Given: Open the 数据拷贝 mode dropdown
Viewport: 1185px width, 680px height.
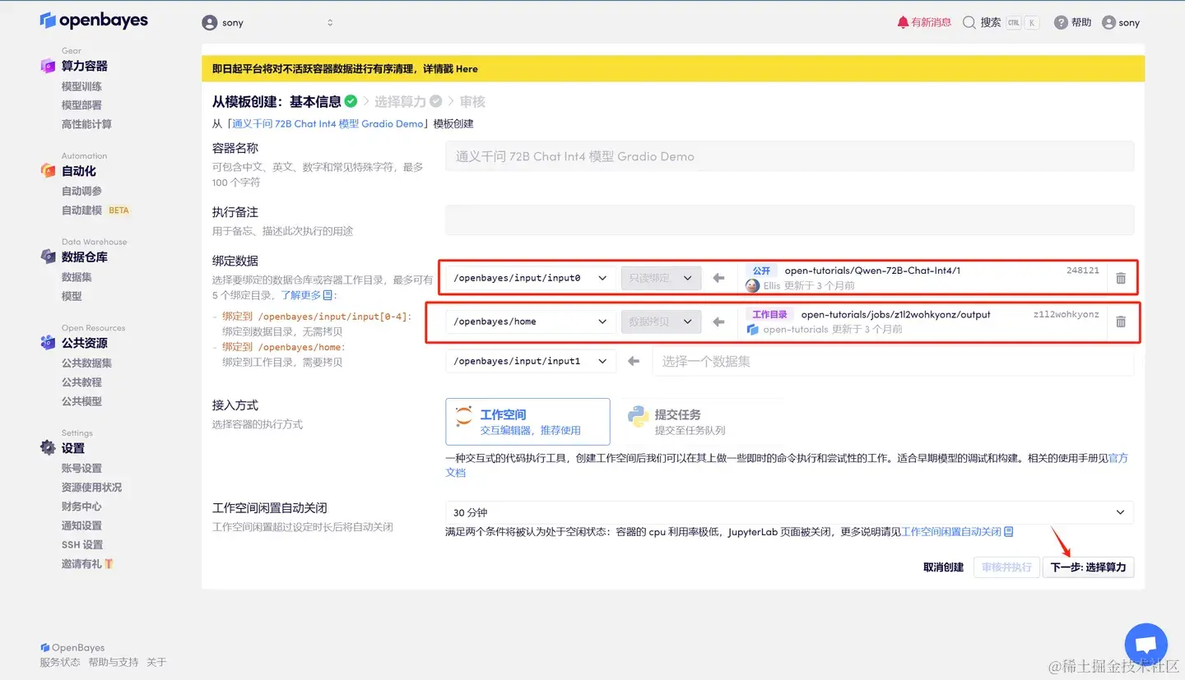Looking at the screenshot, I should click(x=662, y=321).
